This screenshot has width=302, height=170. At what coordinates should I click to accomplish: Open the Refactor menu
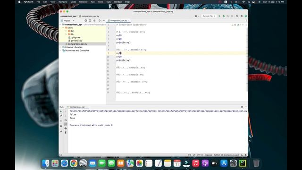[83, 2]
